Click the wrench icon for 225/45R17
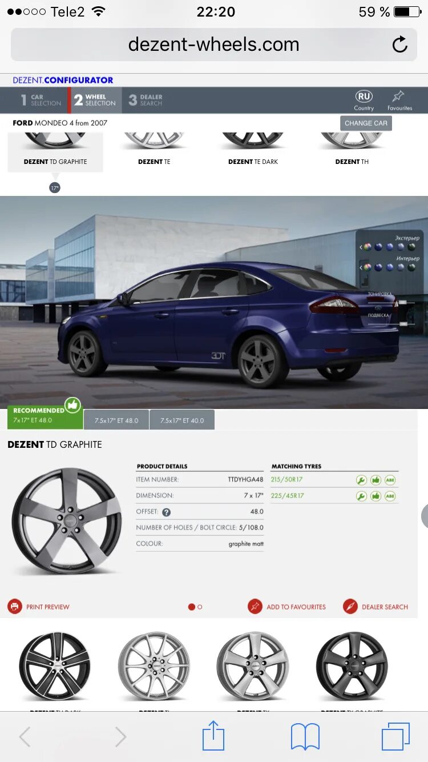This screenshot has width=428, height=762. click(x=361, y=496)
